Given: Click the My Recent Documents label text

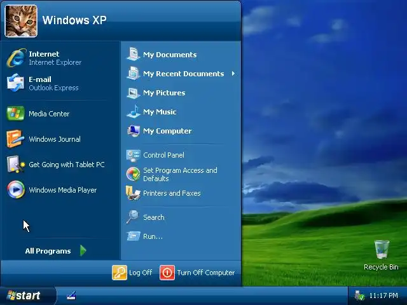Looking at the screenshot, I should coord(184,74).
